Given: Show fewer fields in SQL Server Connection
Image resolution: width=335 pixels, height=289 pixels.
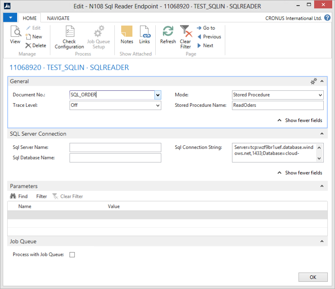Looking at the screenshot, I should [x=300, y=173].
